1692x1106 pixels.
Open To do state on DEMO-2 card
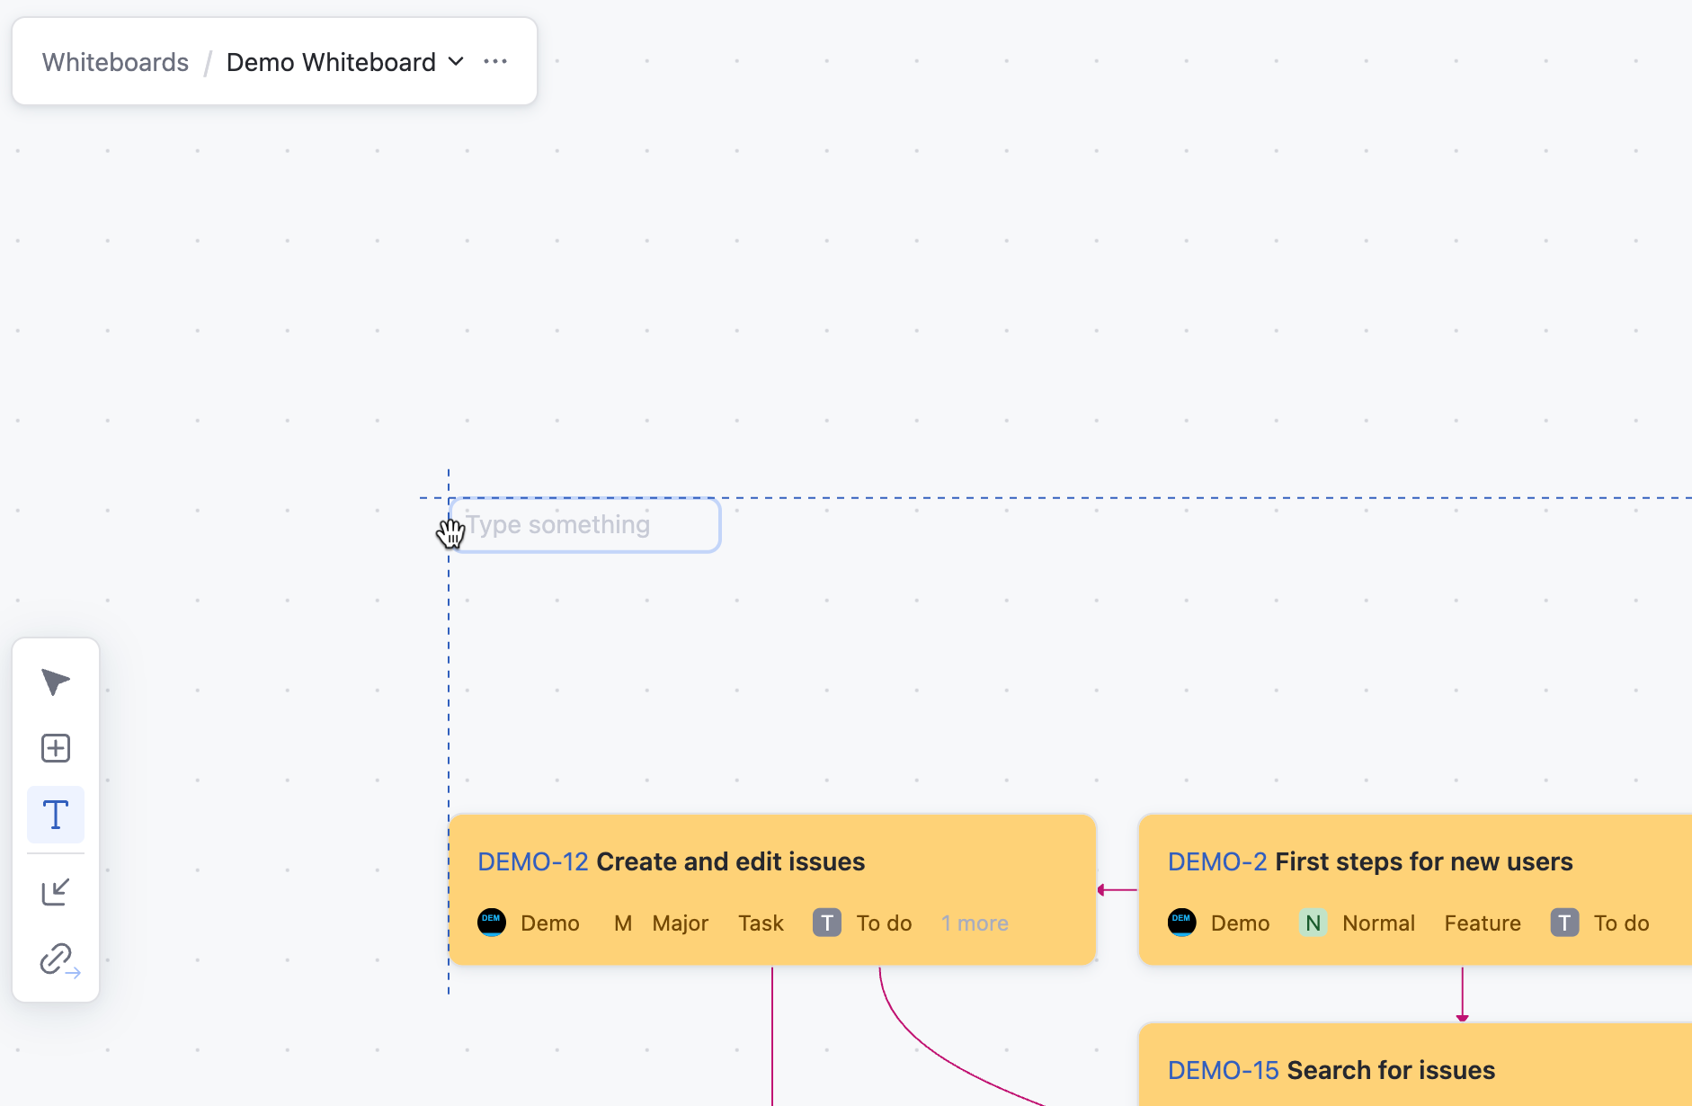[1621, 923]
